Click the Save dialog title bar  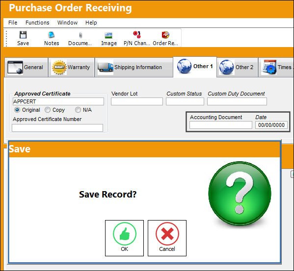[x=144, y=149]
